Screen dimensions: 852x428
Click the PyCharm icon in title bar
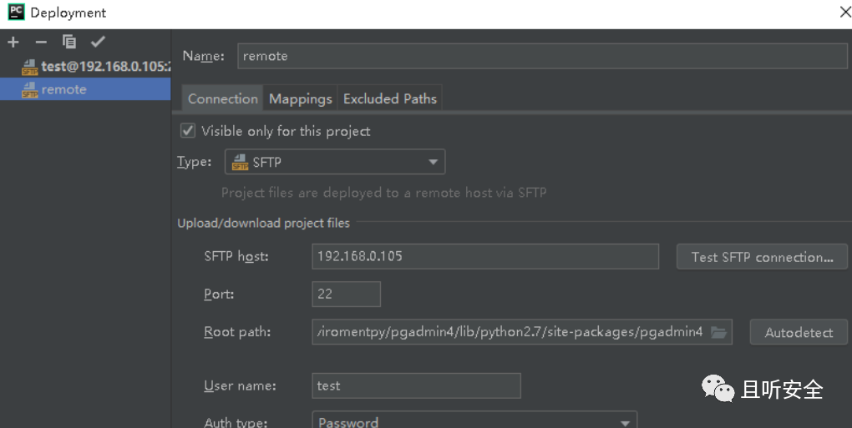pyautogui.click(x=16, y=12)
